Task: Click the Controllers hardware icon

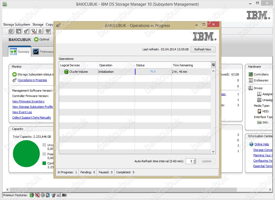Action: coord(251,74)
